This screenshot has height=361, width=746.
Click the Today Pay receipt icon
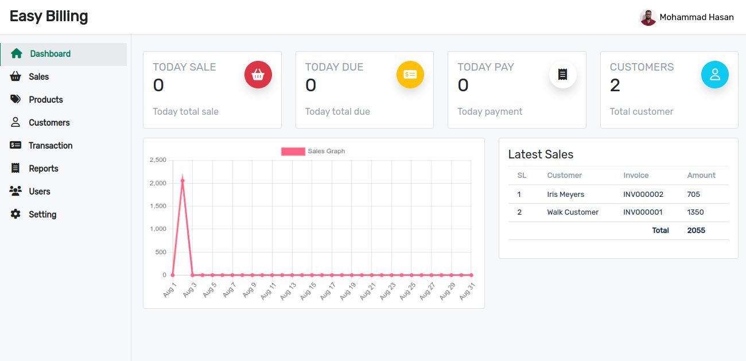(x=562, y=75)
